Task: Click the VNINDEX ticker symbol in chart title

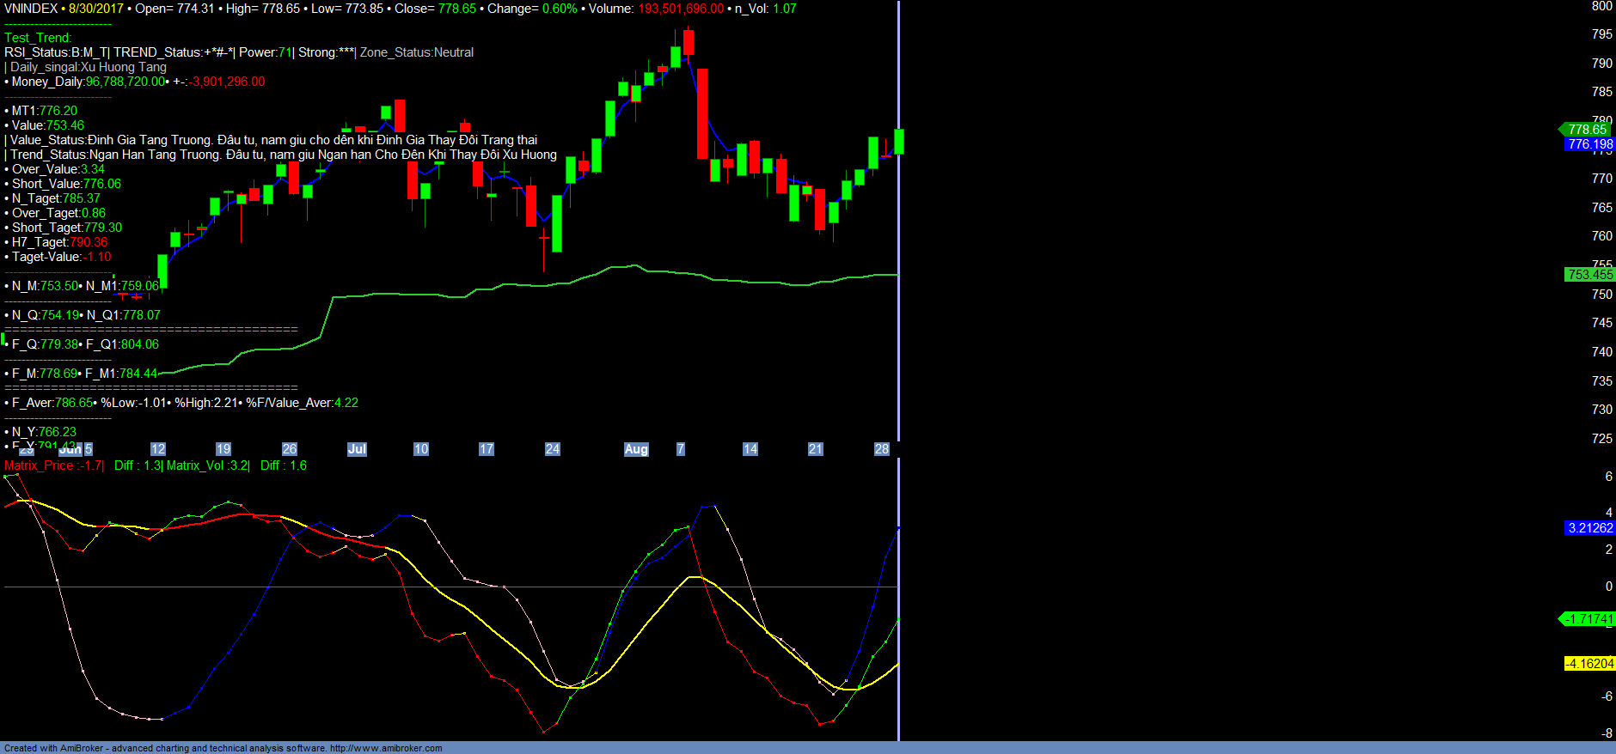Action: point(31,9)
